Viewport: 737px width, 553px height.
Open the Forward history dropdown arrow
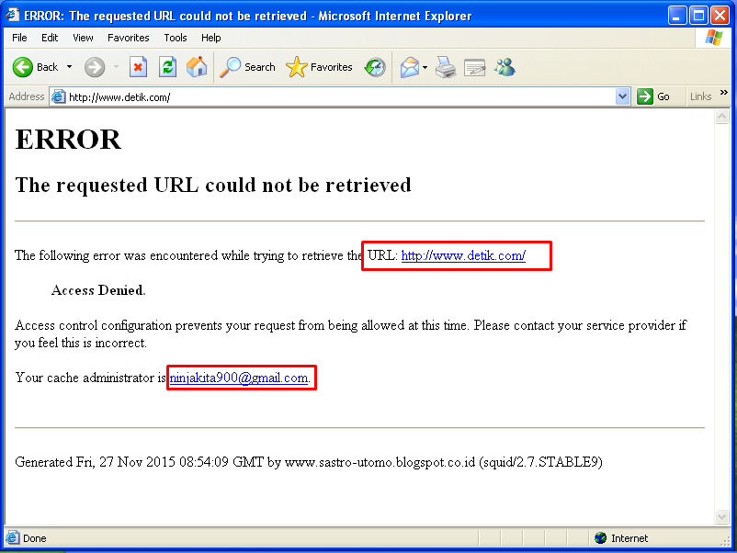tap(116, 67)
